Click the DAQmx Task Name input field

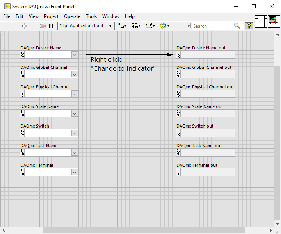coord(48,153)
